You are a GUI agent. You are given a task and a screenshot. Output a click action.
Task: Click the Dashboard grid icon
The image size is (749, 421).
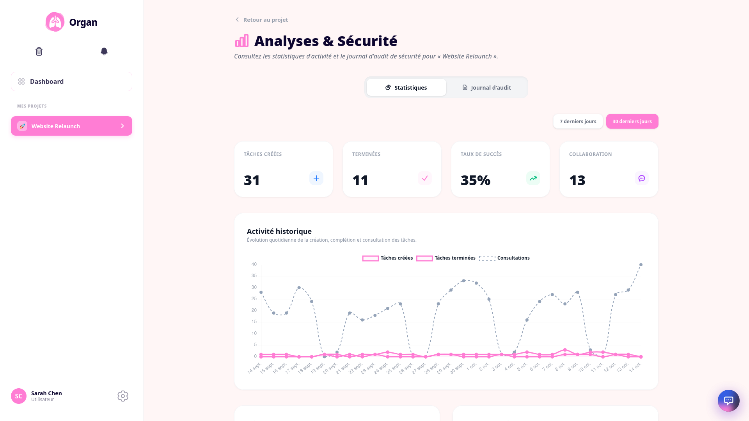pos(21,81)
